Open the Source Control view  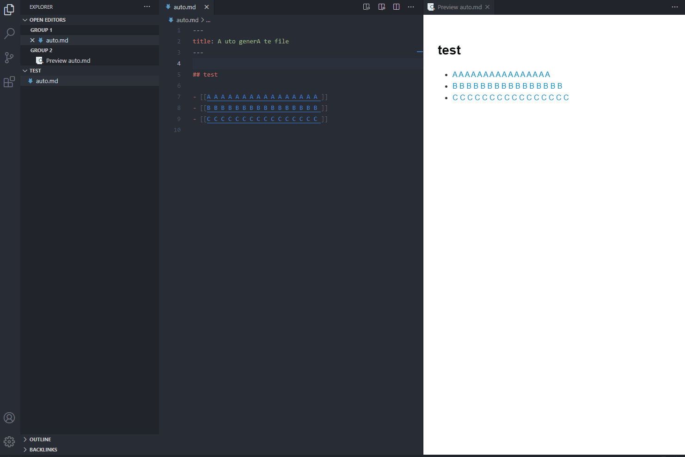point(9,57)
